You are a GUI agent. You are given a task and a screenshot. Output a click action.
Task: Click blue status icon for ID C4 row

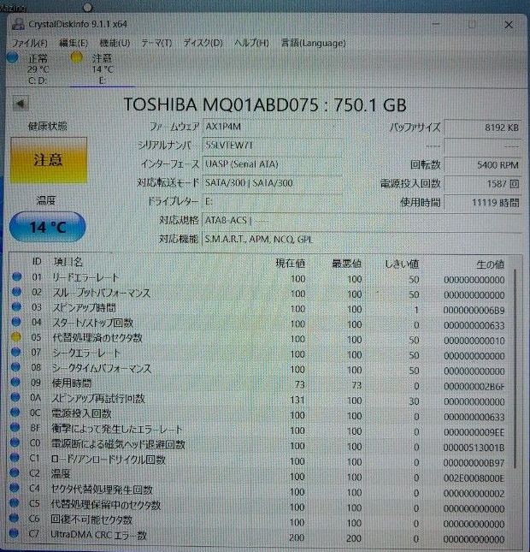click(x=14, y=488)
